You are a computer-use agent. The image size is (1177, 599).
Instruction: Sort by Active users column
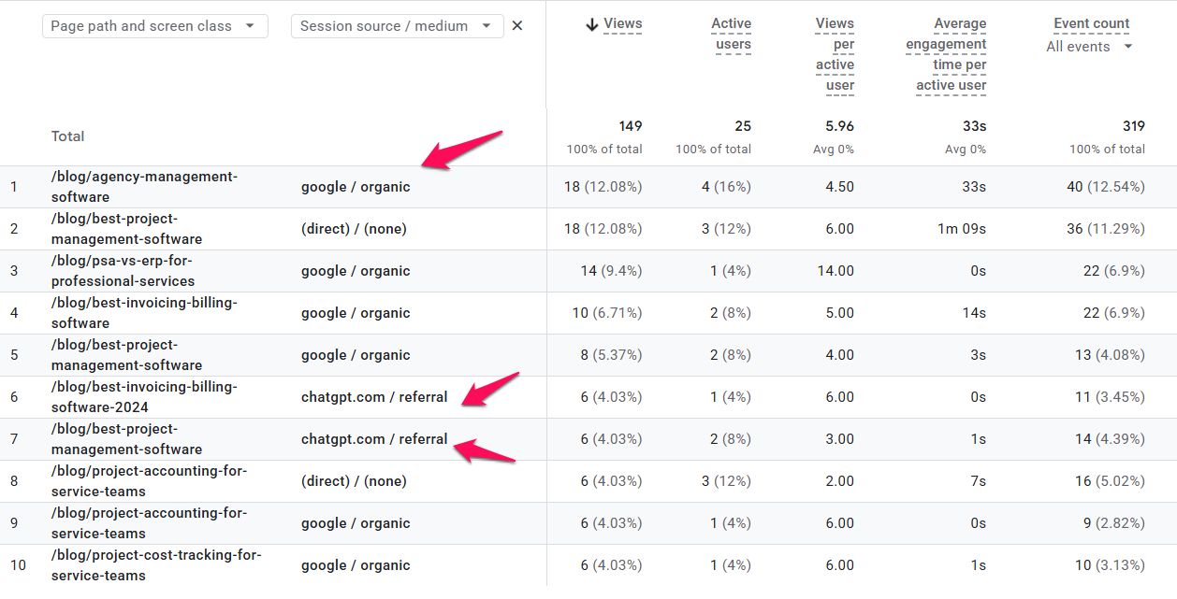coord(732,35)
